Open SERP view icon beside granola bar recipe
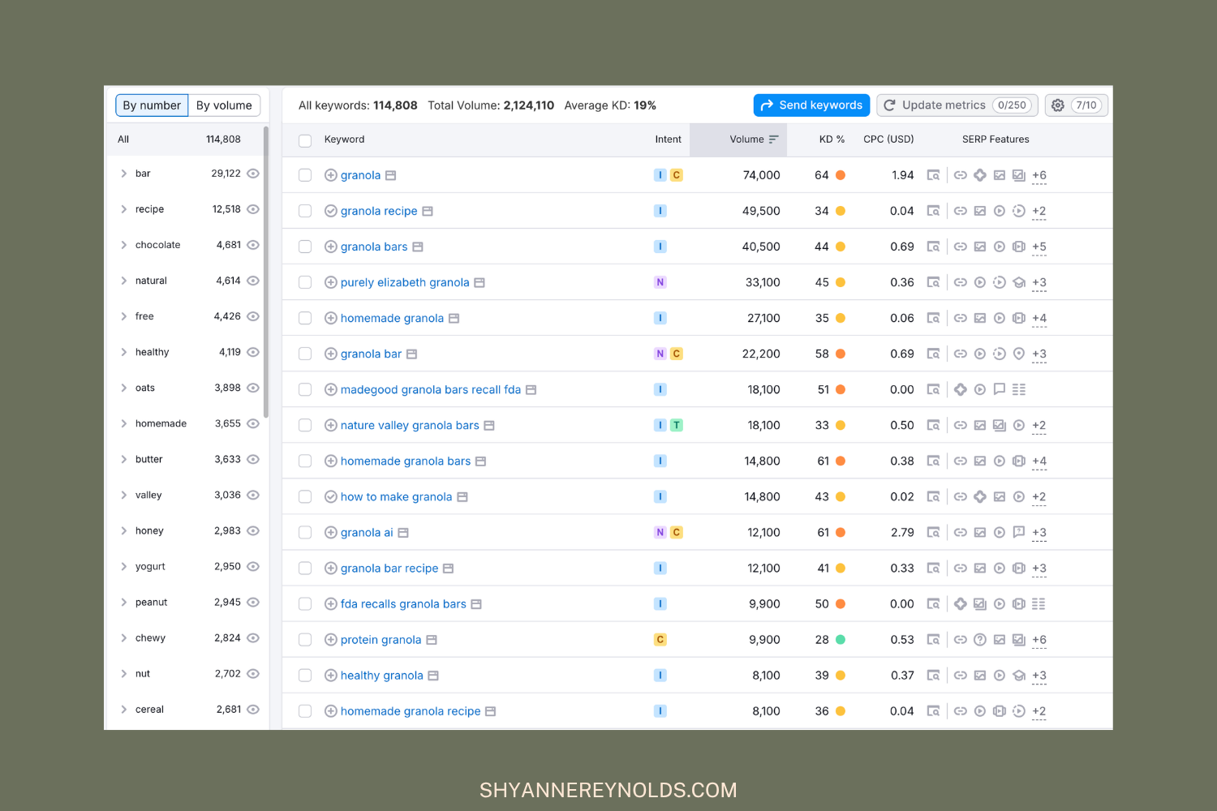1217x811 pixels. tap(449, 569)
